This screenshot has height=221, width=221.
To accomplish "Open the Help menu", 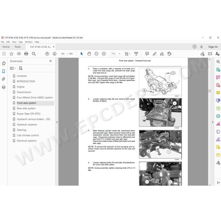I will pos(37,42).
